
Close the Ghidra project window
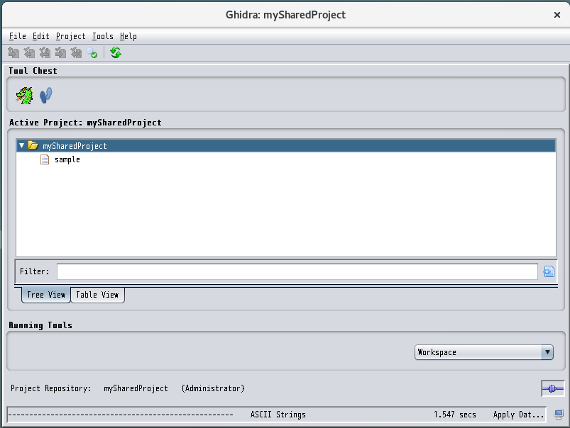tap(557, 15)
